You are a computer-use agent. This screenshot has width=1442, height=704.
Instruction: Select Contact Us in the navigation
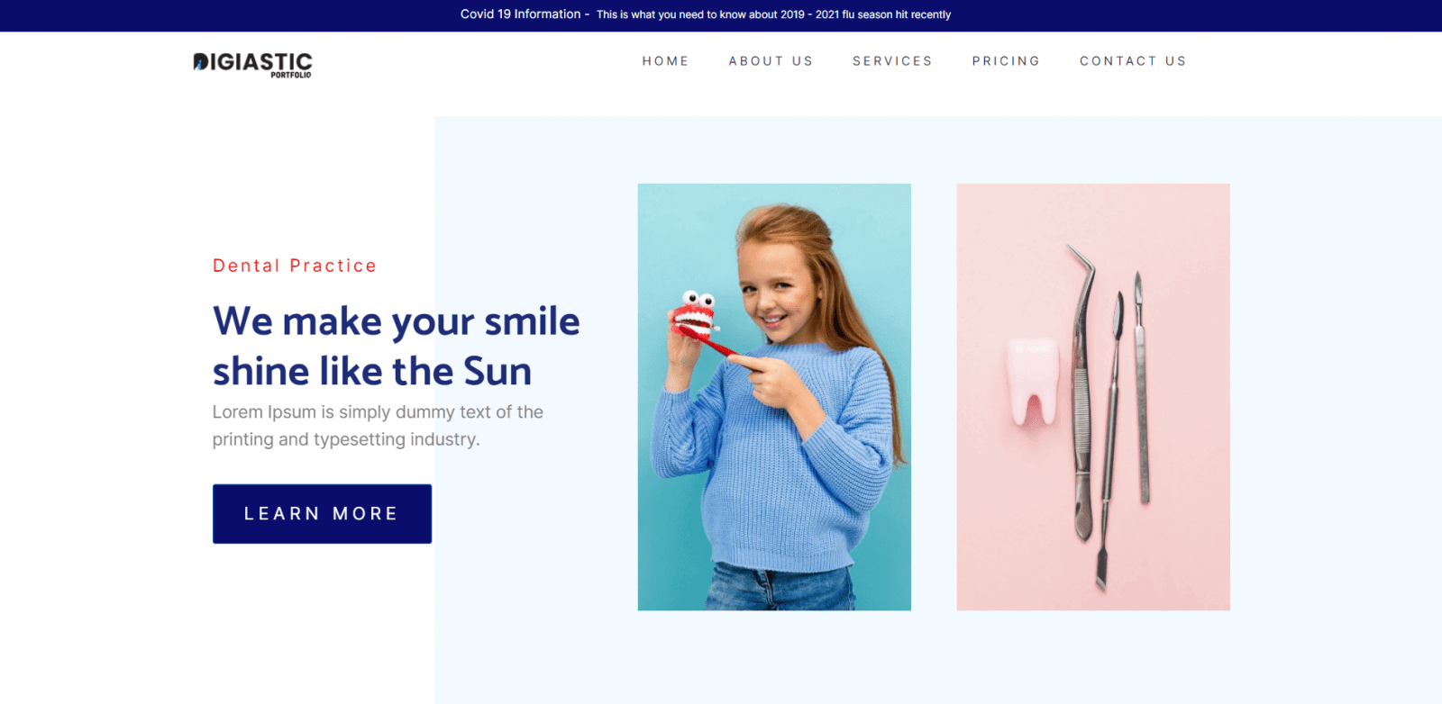[x=1133, y=61]
